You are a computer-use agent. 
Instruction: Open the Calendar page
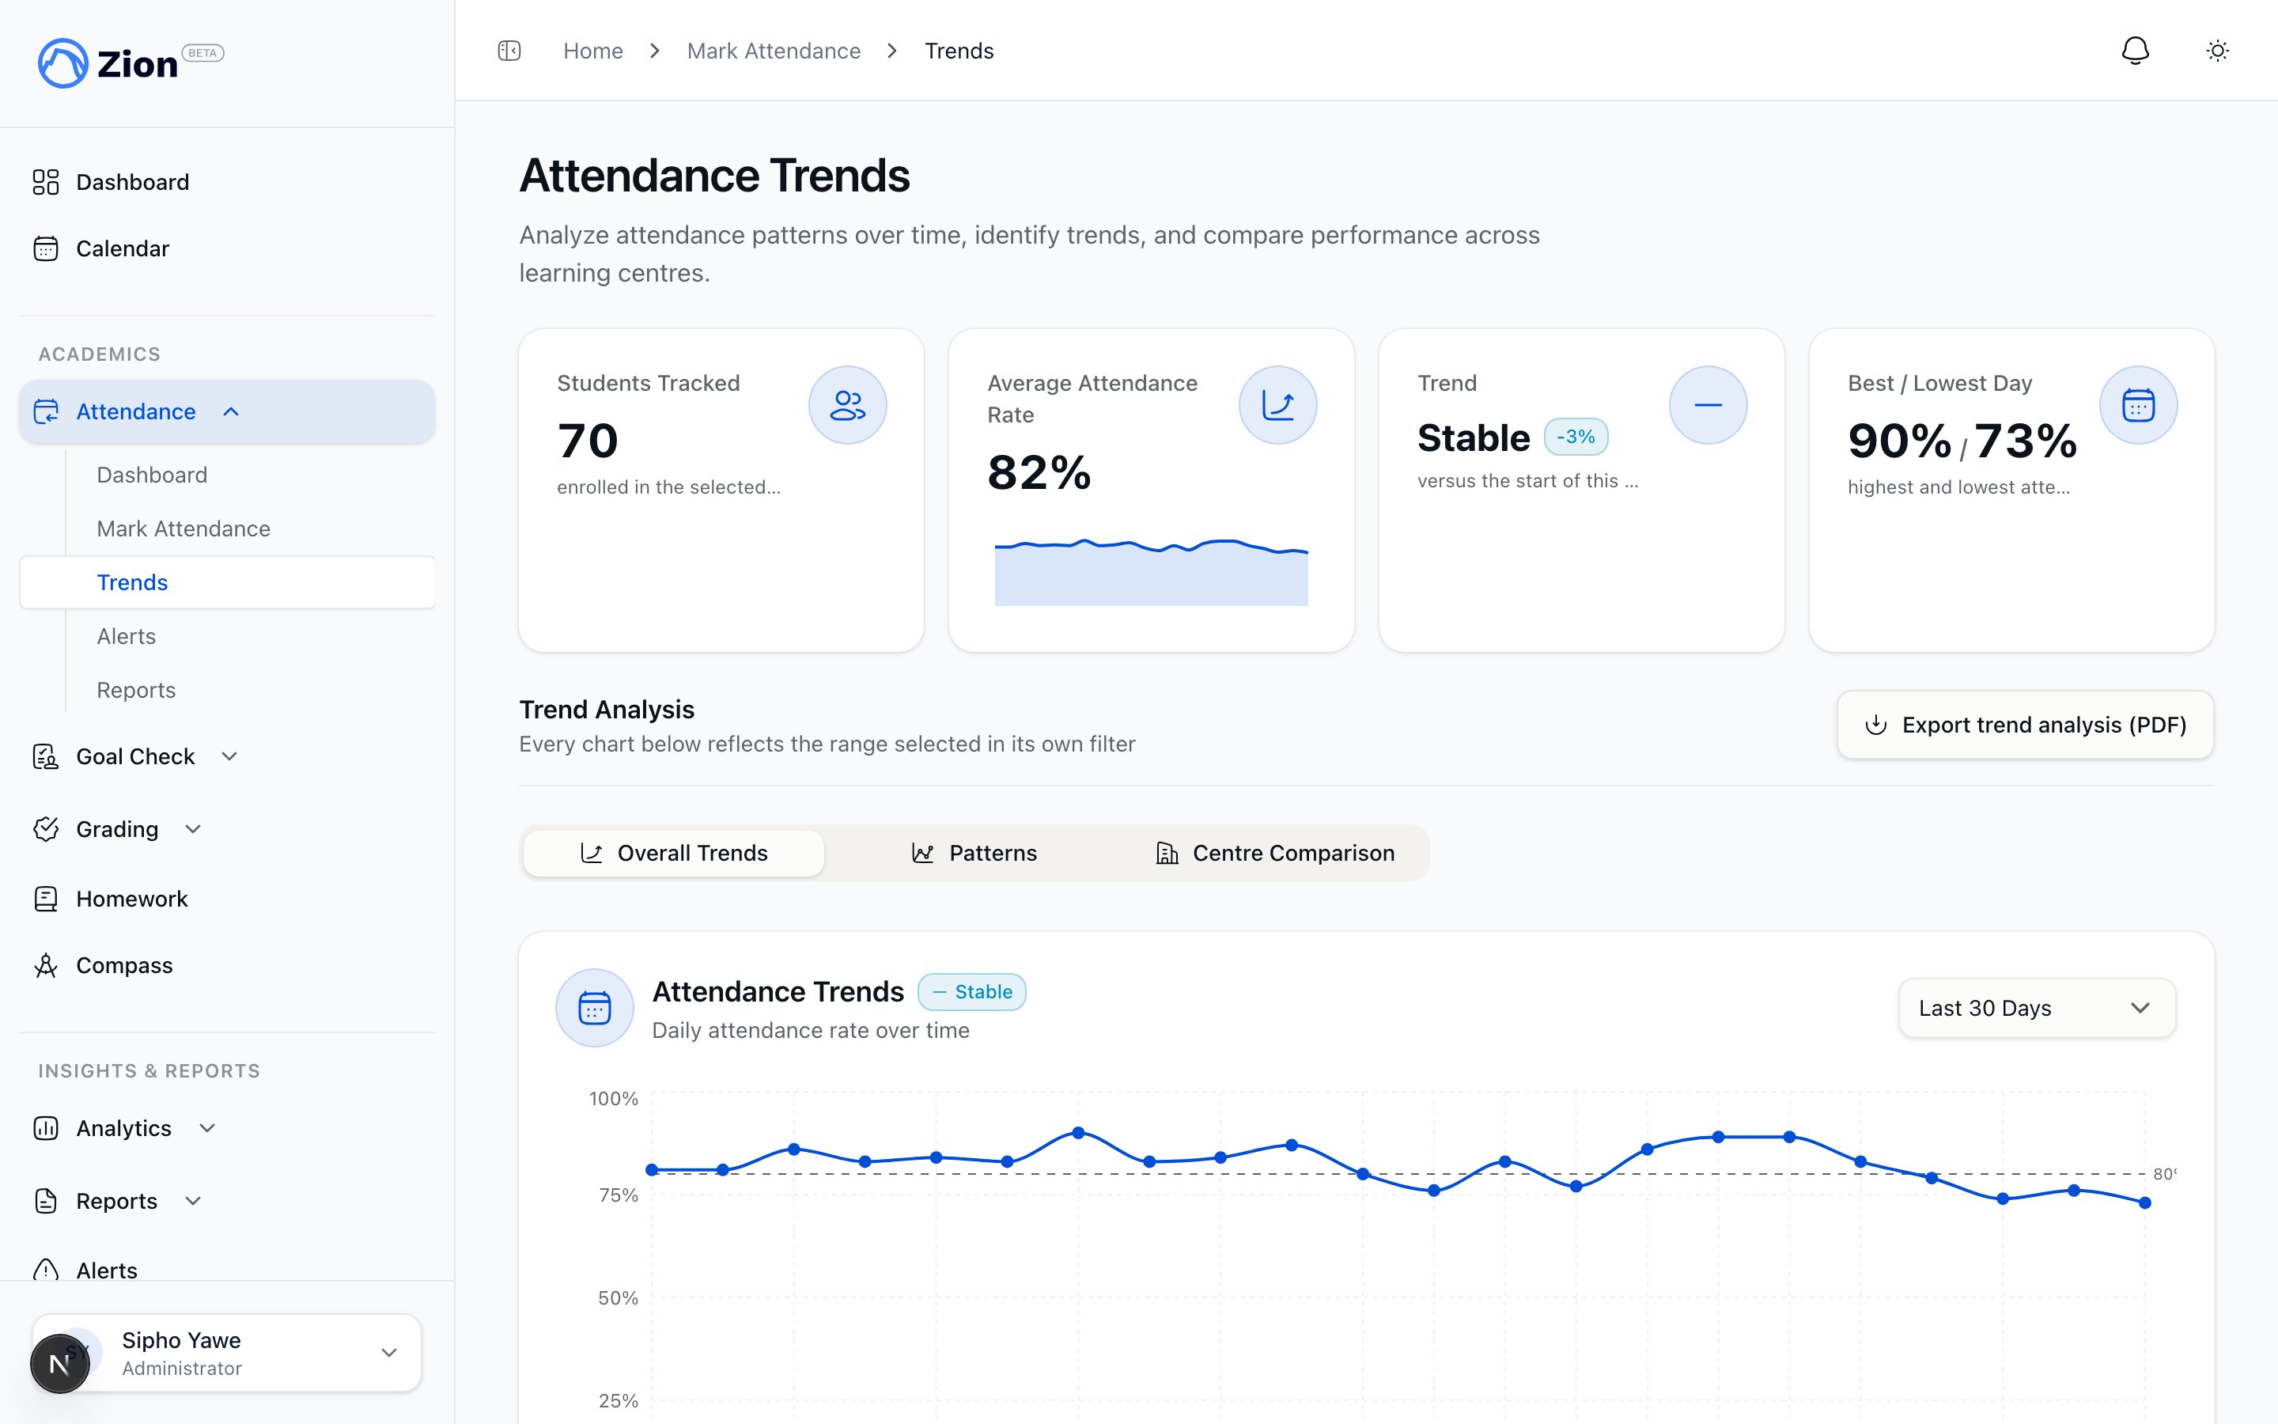[227, 248]
